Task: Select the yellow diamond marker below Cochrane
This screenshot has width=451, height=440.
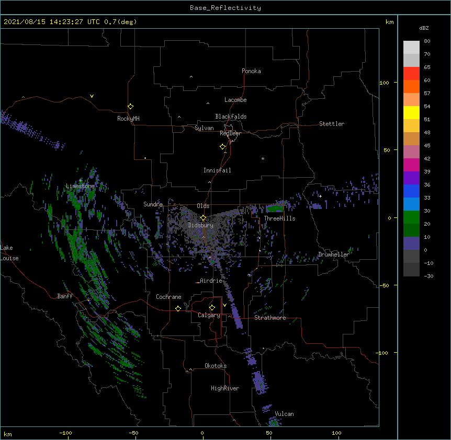Action: coord(178,308)
